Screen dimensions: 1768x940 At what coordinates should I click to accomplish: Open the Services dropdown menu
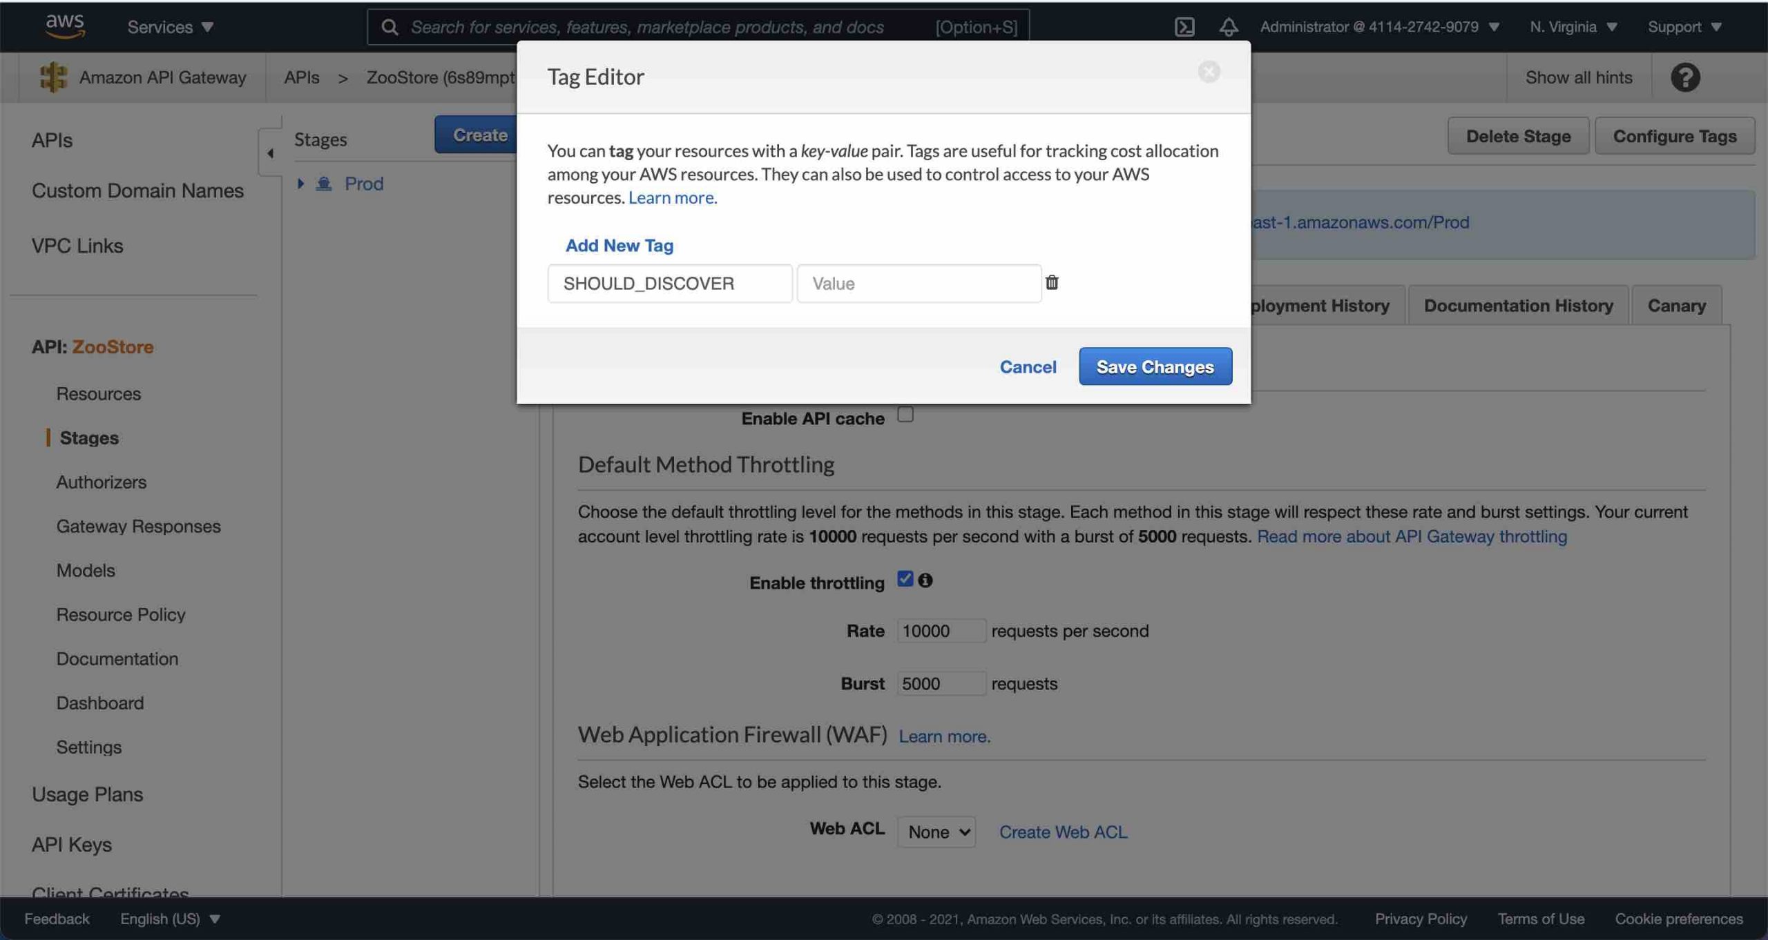click(171, 27)
